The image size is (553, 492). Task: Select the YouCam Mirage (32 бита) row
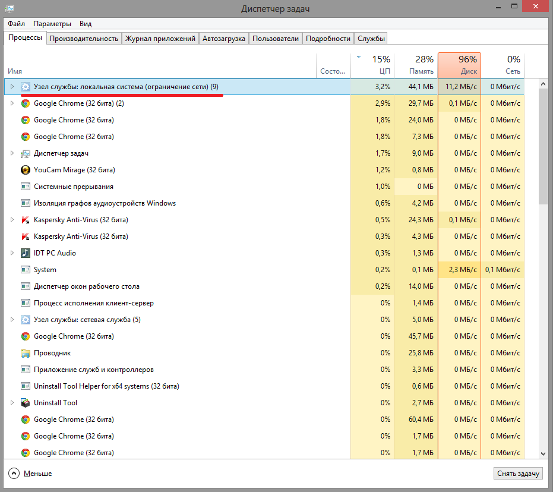[264, 170]
